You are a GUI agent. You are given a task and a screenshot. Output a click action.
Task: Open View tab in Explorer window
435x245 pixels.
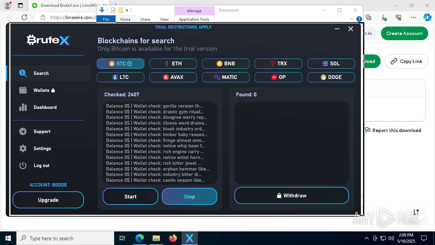coord(164,19)
